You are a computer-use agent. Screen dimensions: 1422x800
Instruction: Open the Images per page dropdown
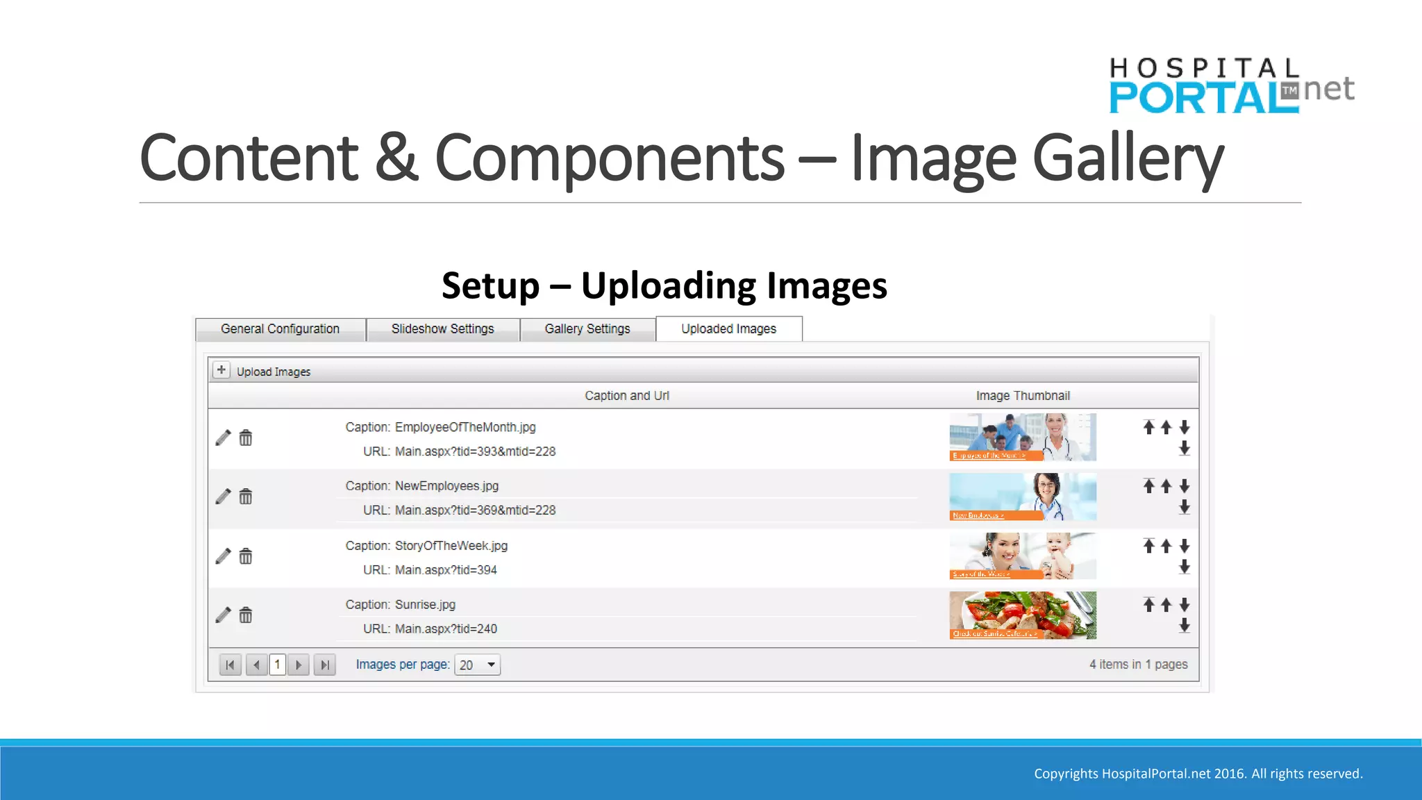tap(478, 665)
